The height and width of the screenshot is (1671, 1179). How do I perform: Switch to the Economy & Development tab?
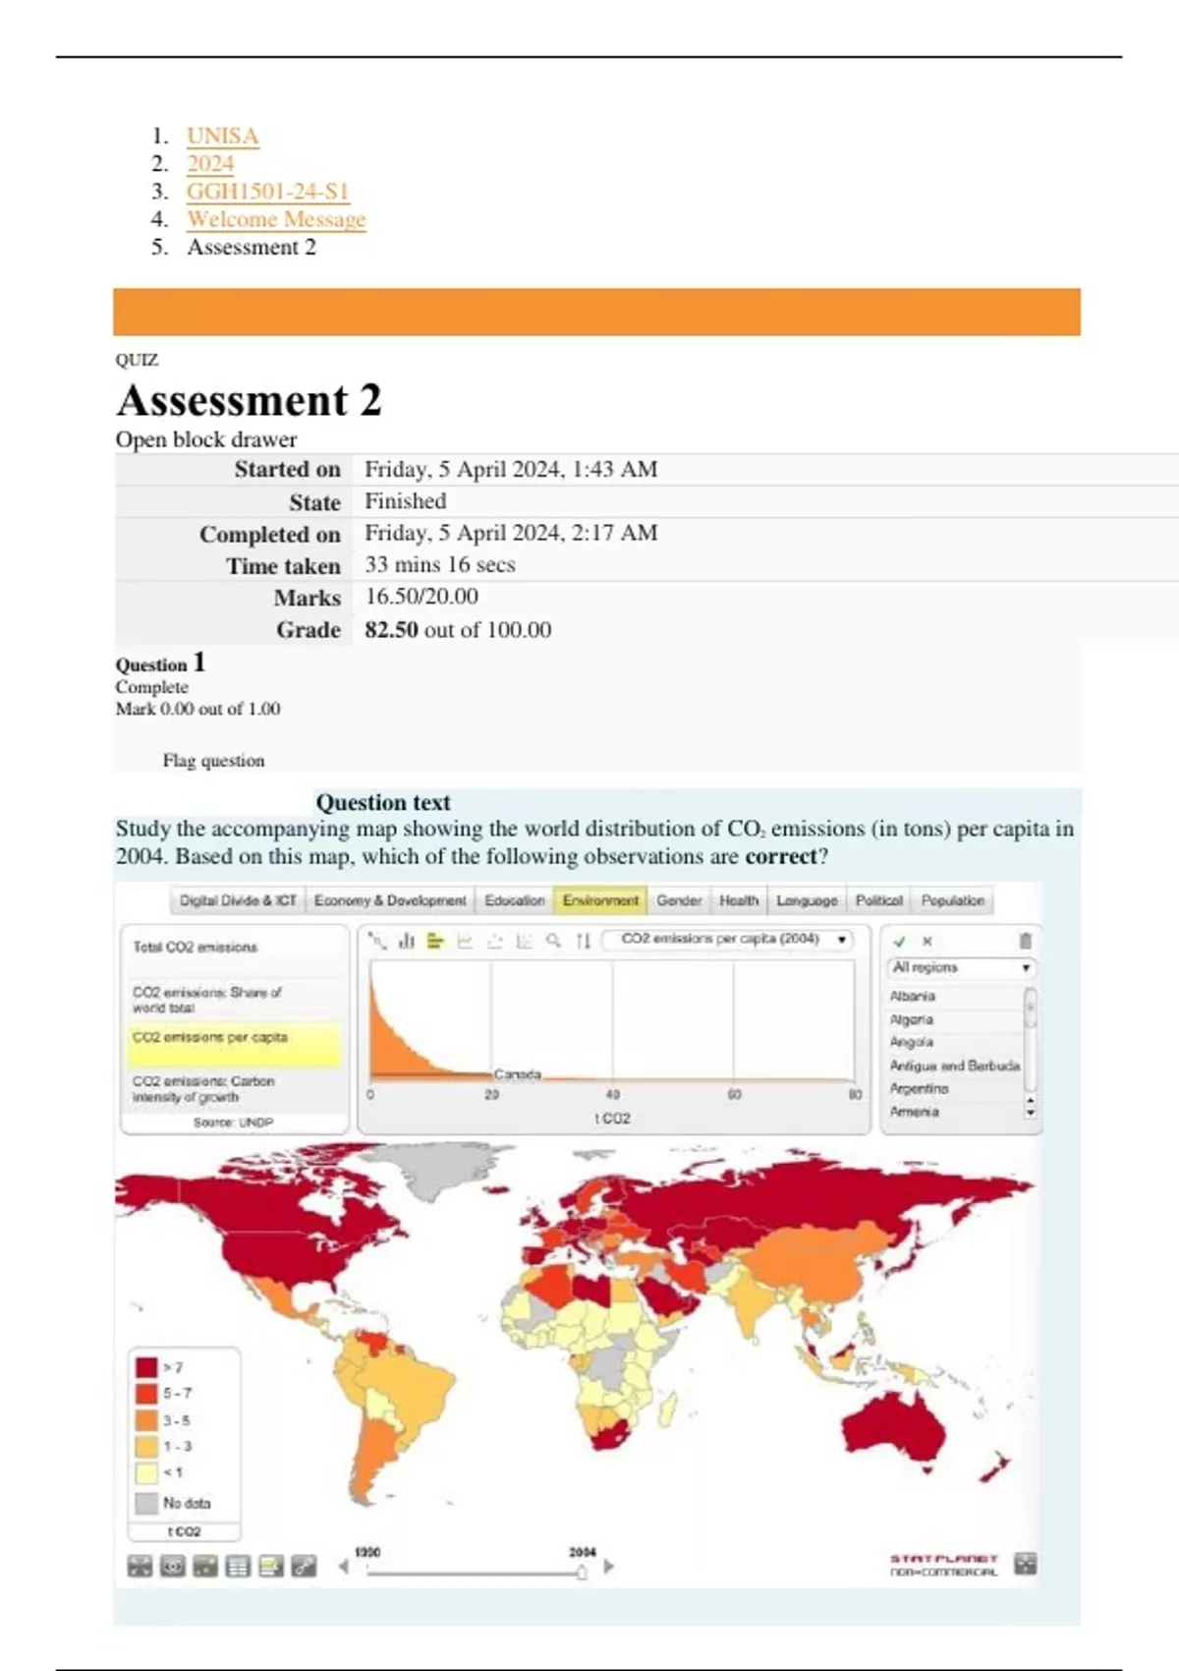pos(390,900)
